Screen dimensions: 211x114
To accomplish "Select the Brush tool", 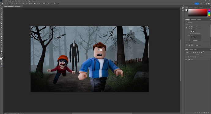I will pyautogui.click(x=2, y=25).
